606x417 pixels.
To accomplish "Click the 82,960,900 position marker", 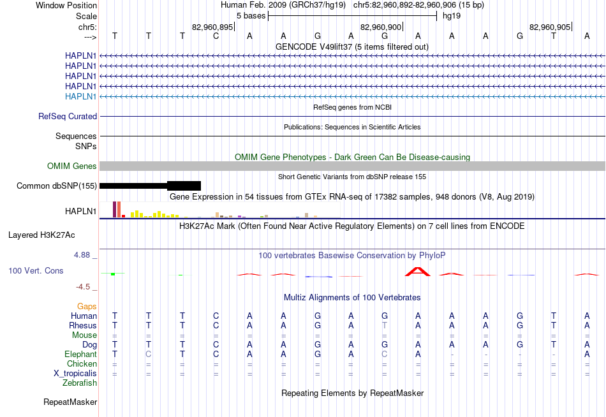I will click(381, 27).
